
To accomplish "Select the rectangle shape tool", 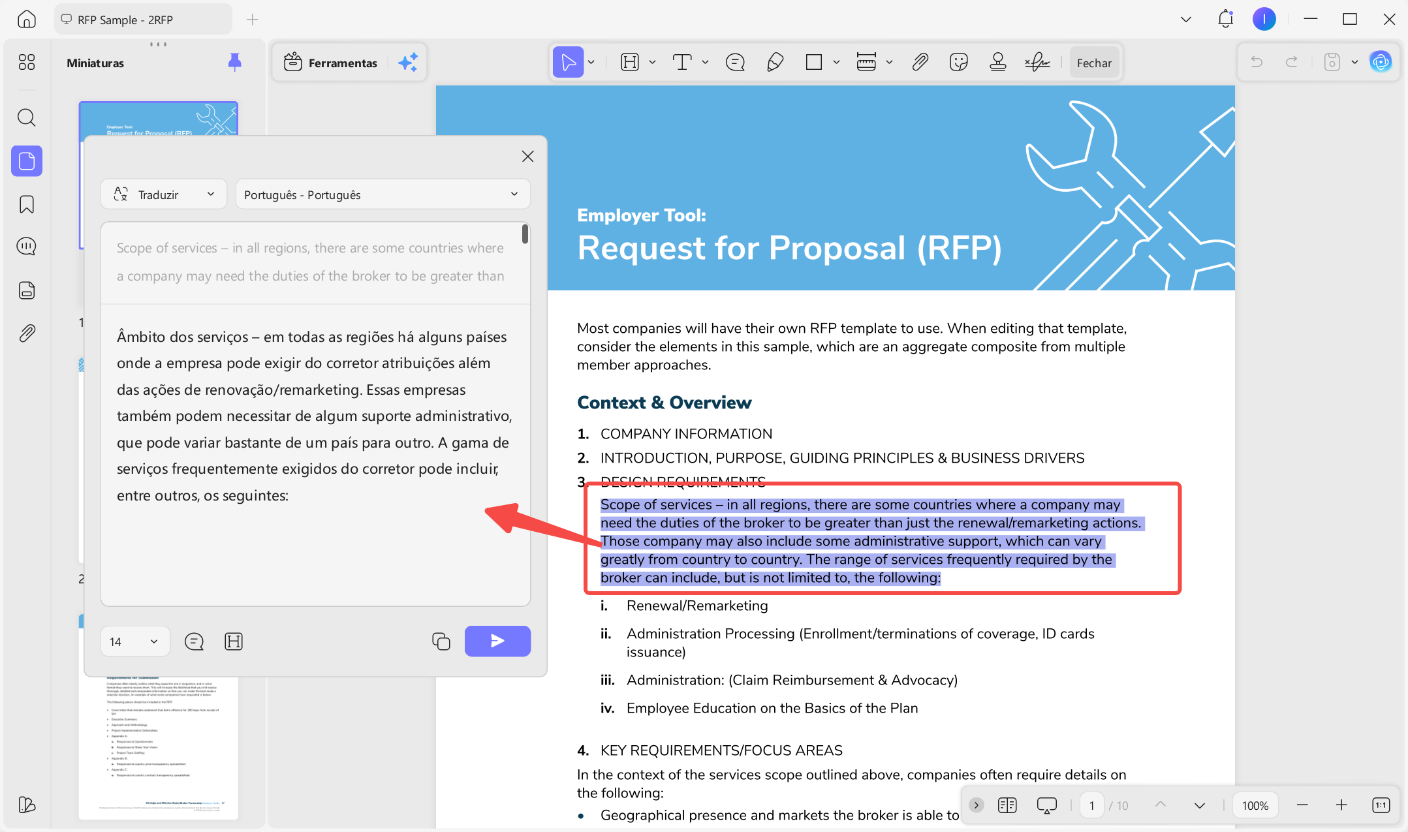I will coord(814,63).
